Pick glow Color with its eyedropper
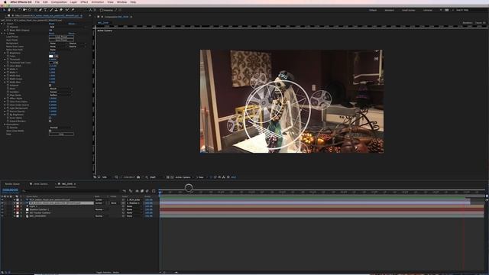The image size is (489, 275). [57, 56]
